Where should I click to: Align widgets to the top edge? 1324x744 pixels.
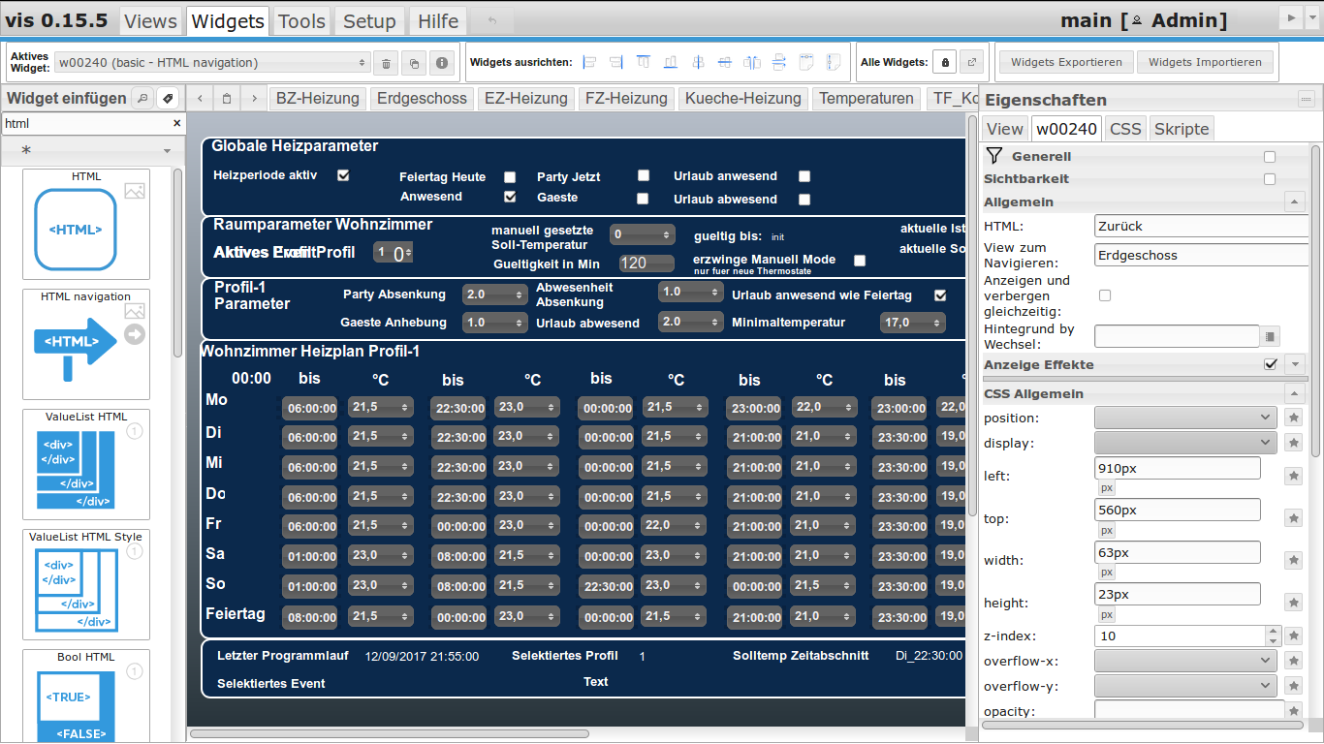(x=644, y=62)
